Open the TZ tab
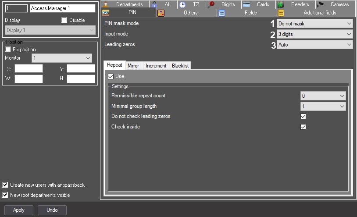This screenshot has width=357, height=217. point(192,4)
